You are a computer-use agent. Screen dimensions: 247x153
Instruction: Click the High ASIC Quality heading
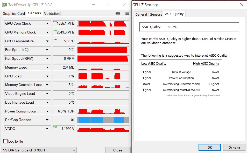206,63
